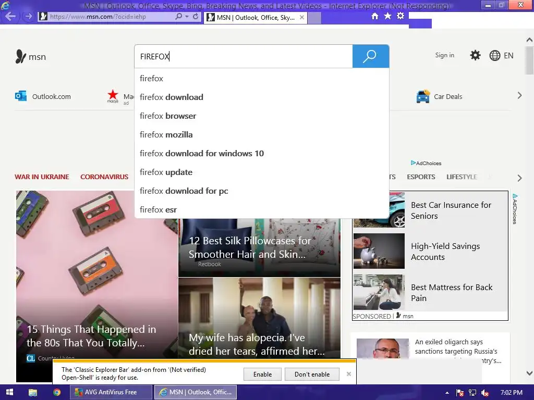
Task: Click the AdChoices label above the categories
Action: (426, 163)
